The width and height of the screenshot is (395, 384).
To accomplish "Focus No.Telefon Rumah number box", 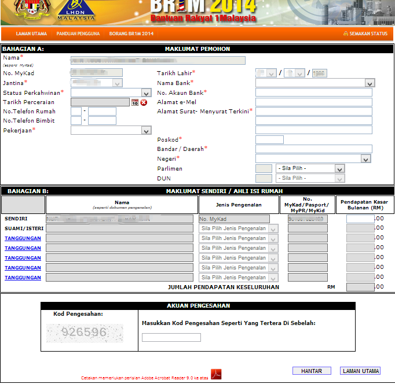I will click(x=103, y=112).
